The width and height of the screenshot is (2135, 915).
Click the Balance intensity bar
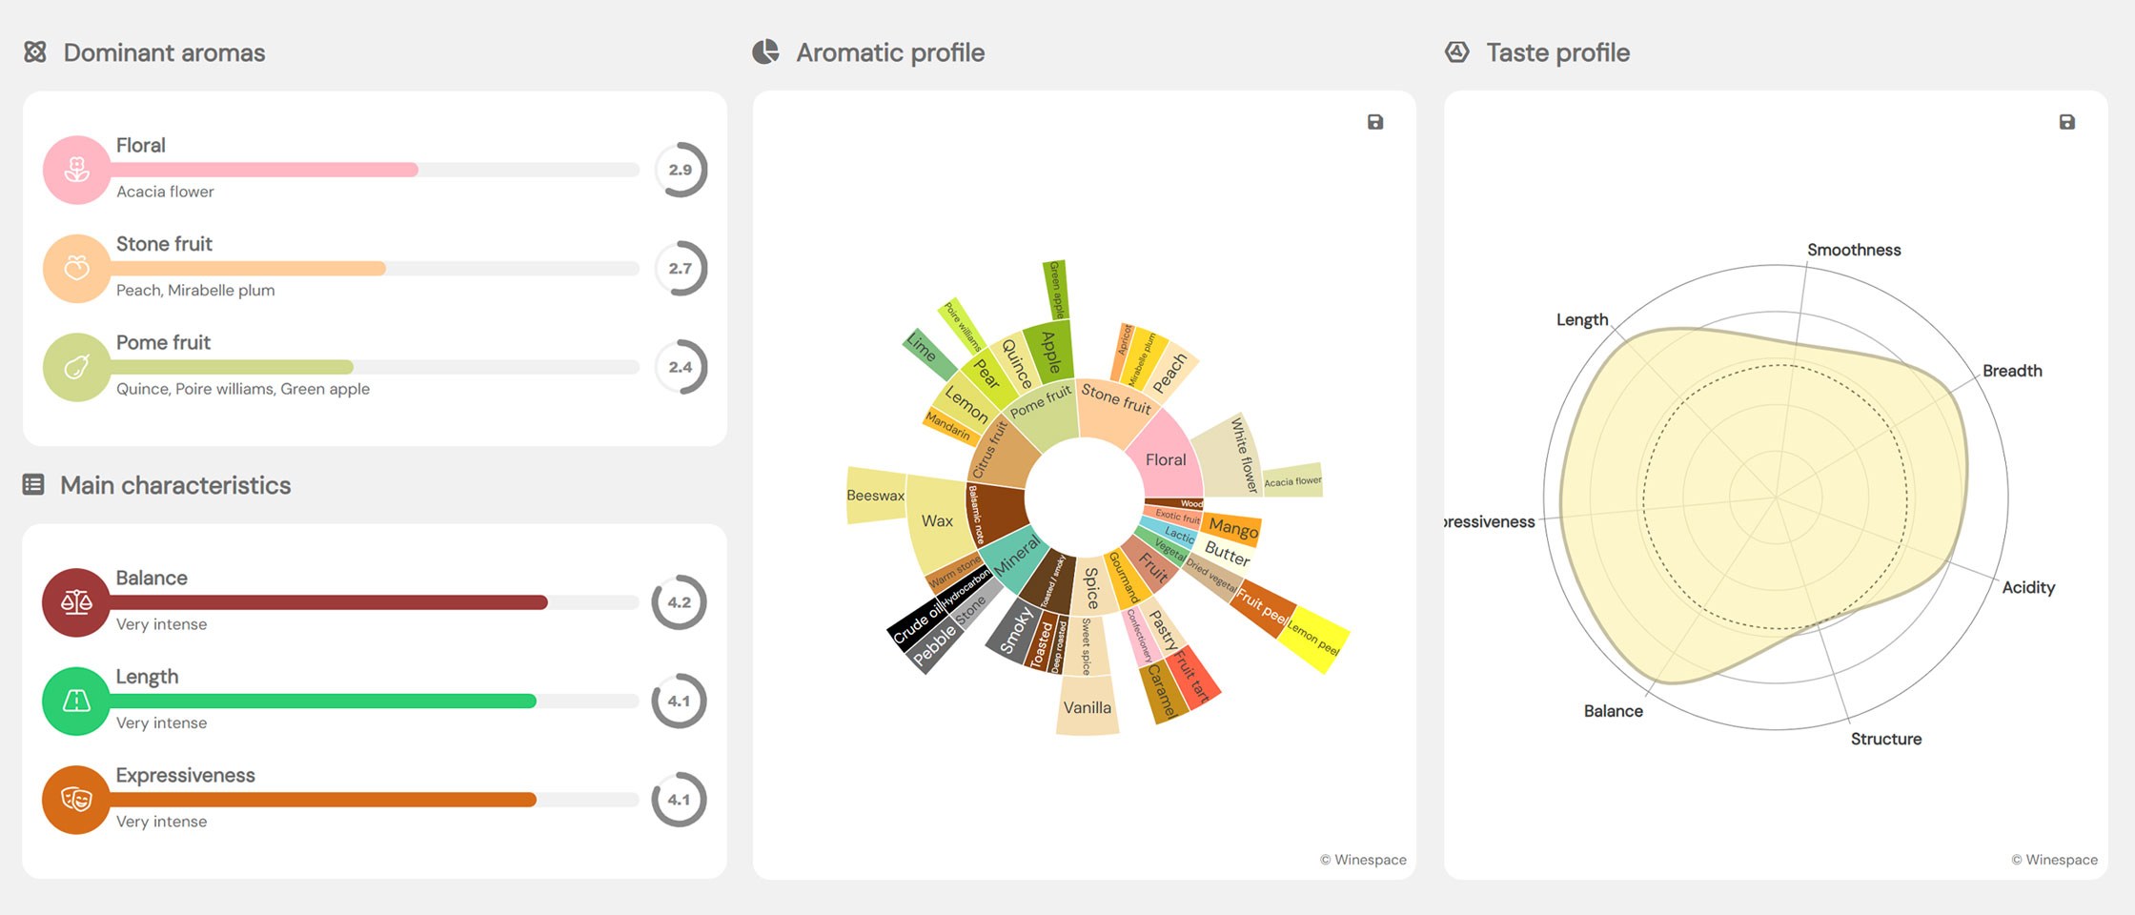pyautogui.click(x=374, y=602)
